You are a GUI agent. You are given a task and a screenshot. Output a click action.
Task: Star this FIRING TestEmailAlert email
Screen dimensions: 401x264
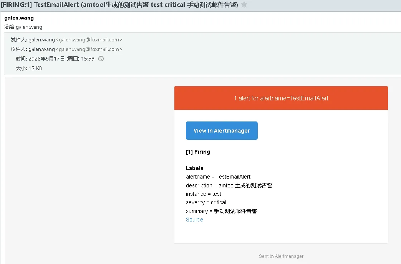pyautogui.click(x=244, y=5)
